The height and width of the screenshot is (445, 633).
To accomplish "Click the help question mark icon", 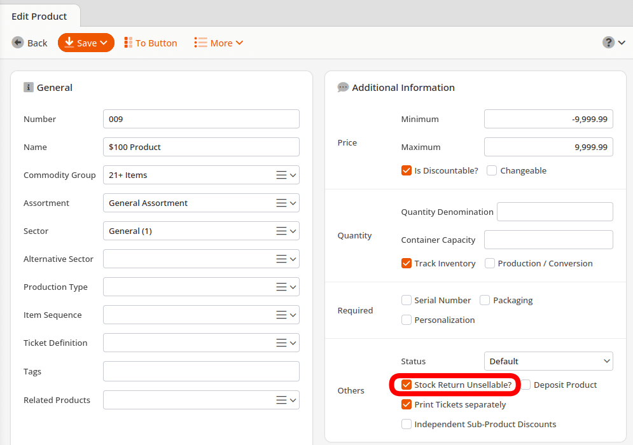I will 609,43.
